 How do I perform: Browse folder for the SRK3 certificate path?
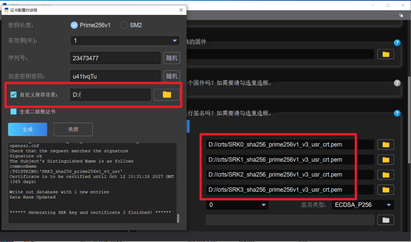click(x=386, y=190)
